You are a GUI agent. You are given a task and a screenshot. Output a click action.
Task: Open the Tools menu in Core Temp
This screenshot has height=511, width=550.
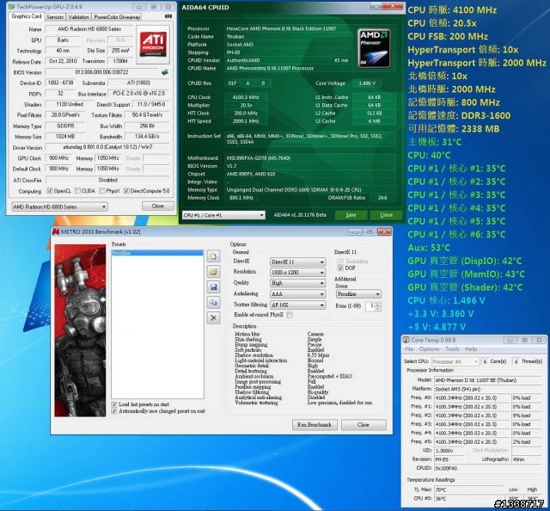452,348
